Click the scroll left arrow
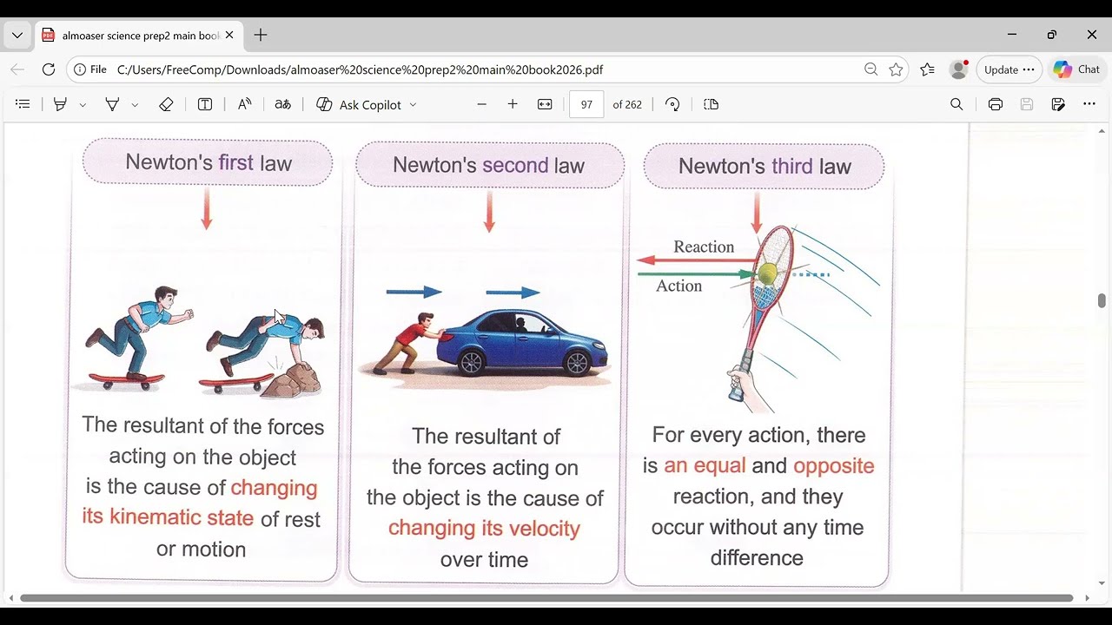 click(x=11, y=598)
